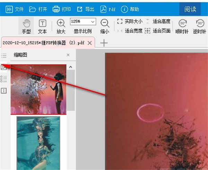Open the outline/bookmarks sidebar icon
The image size is (208, 170).
(3, 55)
